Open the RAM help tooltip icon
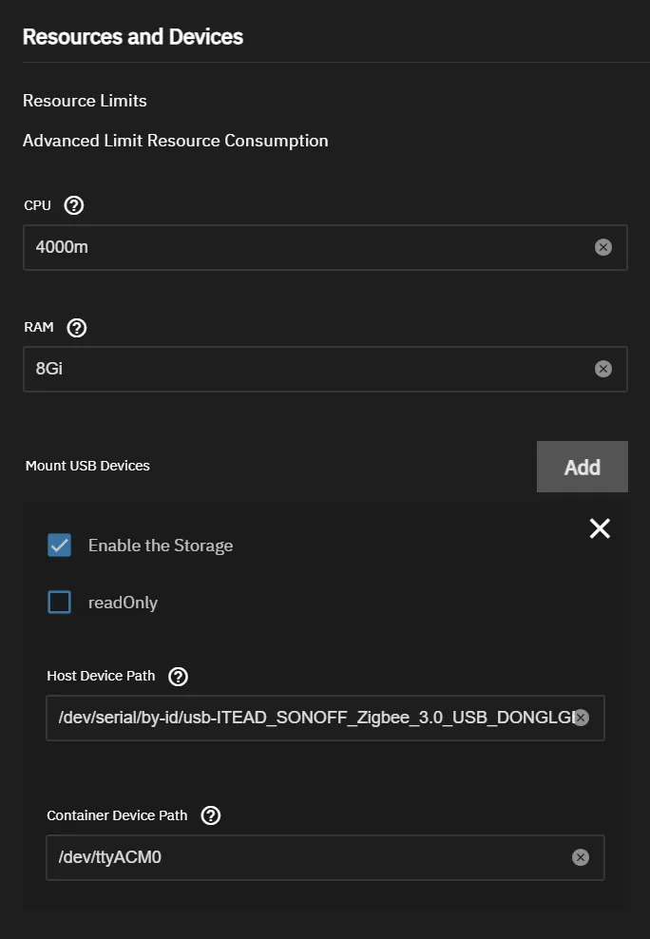Image resolution: width=650 pixels, height=939 pixels. (x=76, y=327)
